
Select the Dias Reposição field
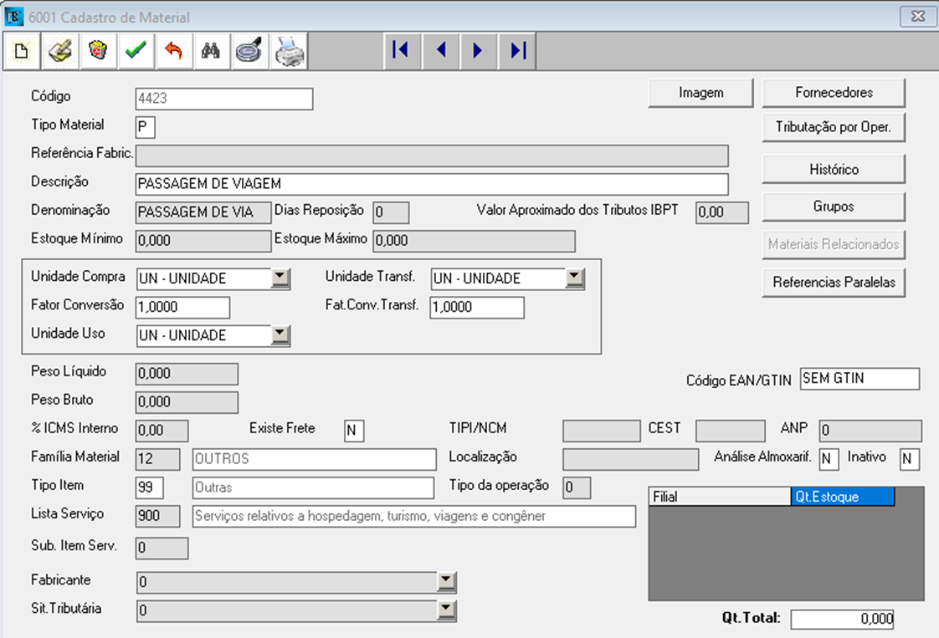(391, 212)
